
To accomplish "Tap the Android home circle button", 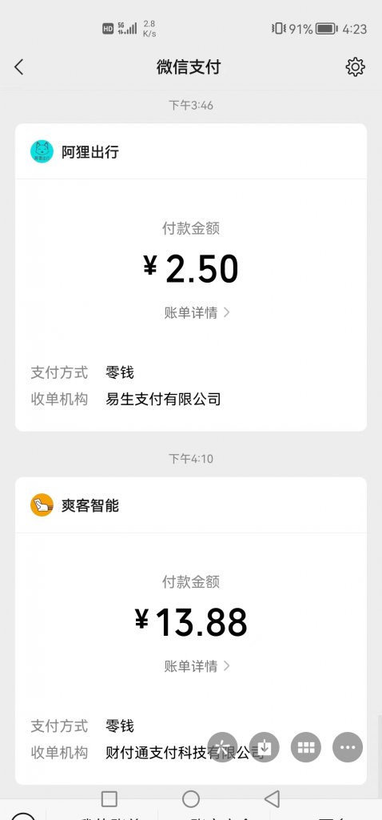I will pos(191,798).
